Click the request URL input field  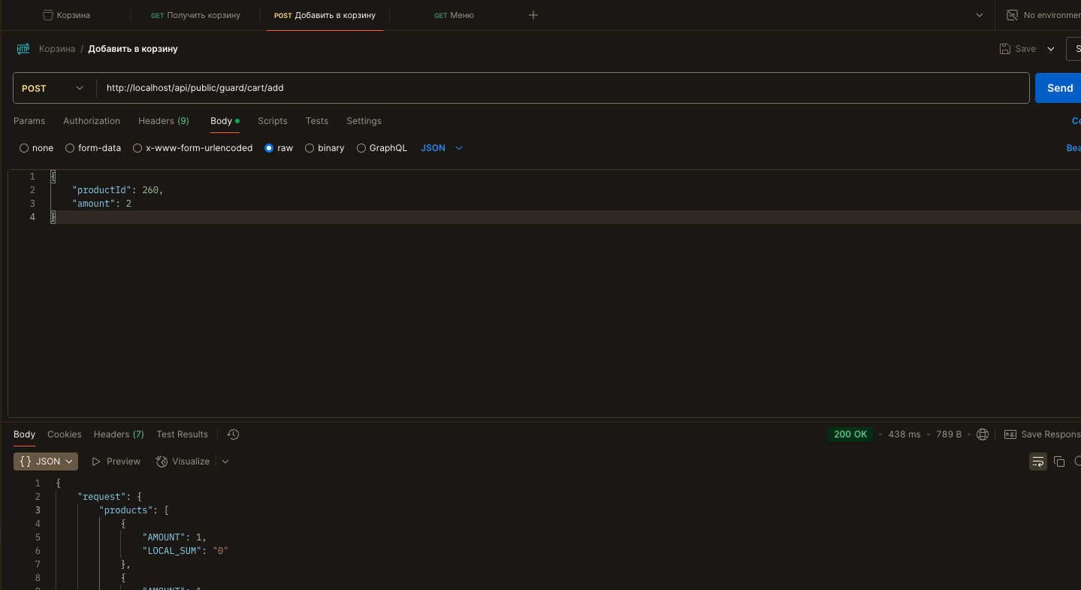563,88
